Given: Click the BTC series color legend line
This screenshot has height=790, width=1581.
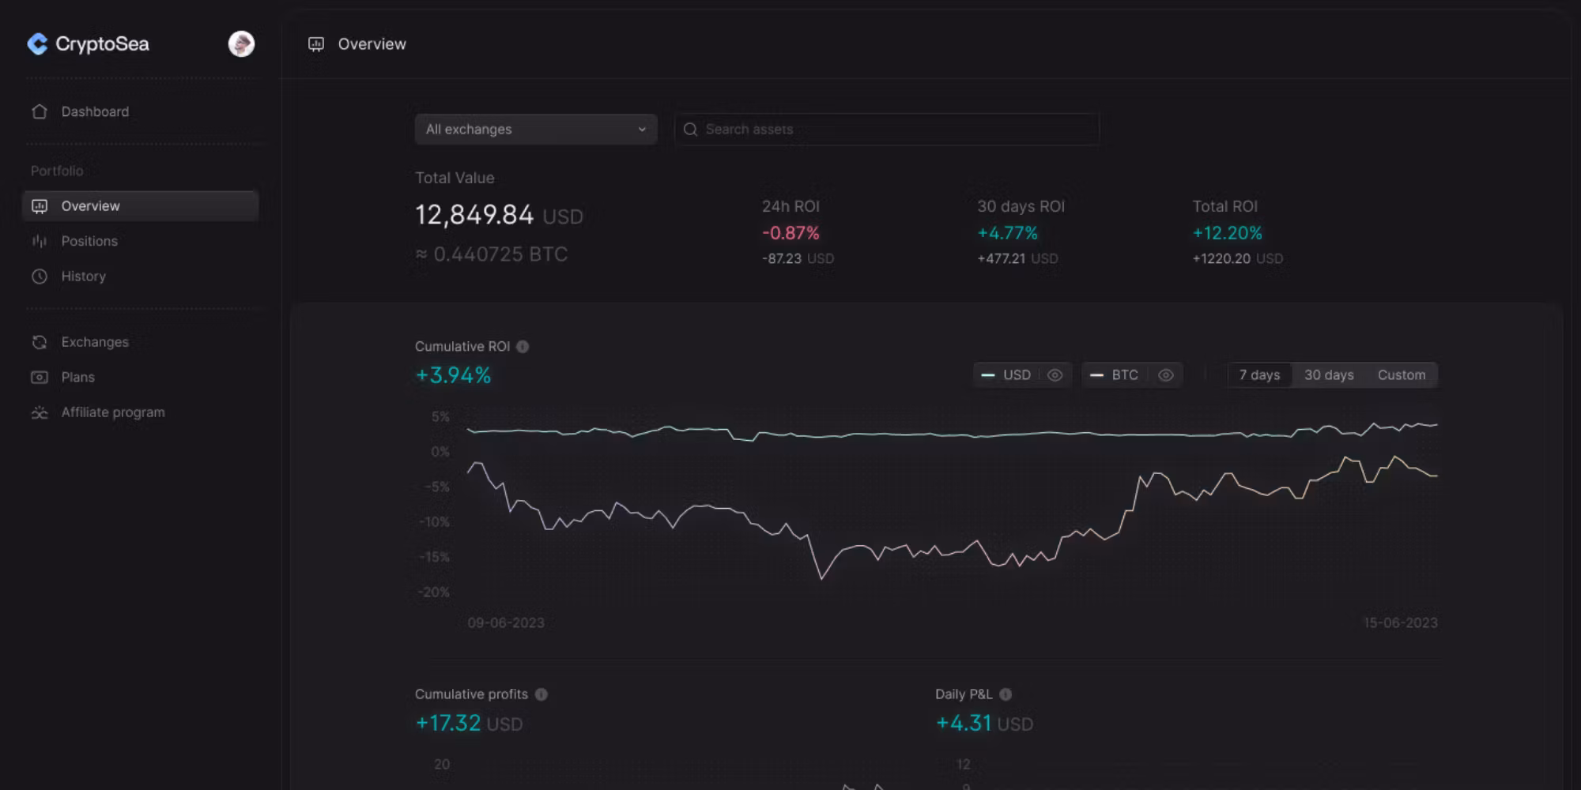Looking at the screenshot, I should click(1096, 375).
